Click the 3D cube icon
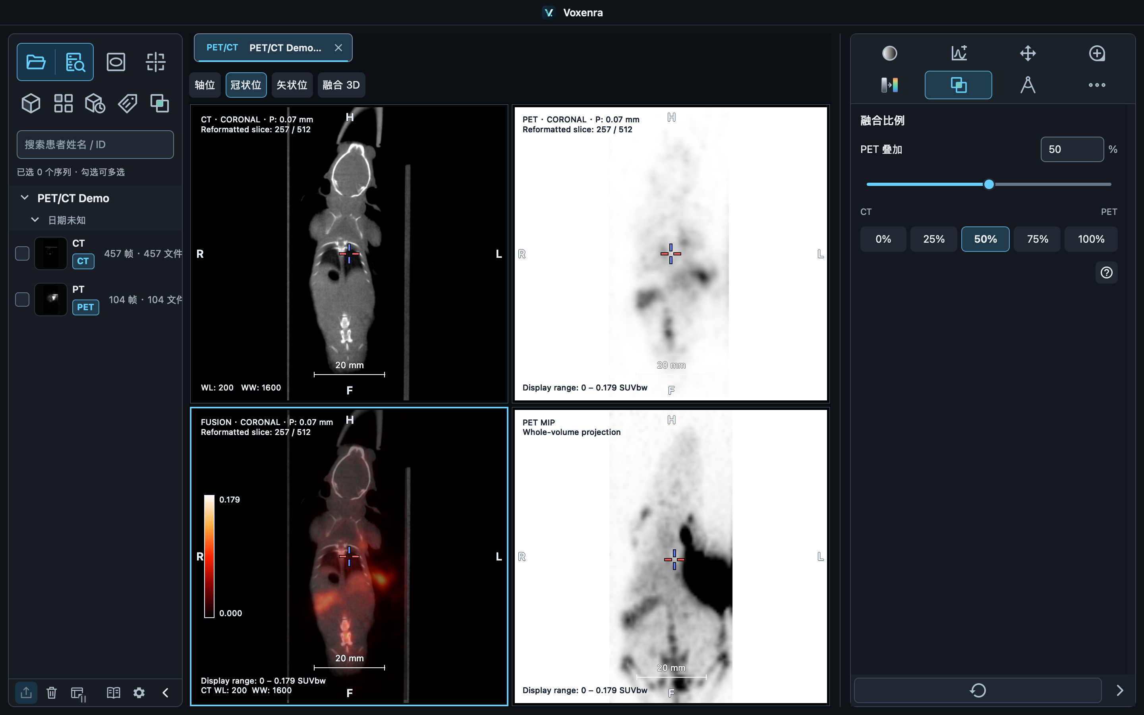This screenshot has height=715, width=1144. (31, 103)
